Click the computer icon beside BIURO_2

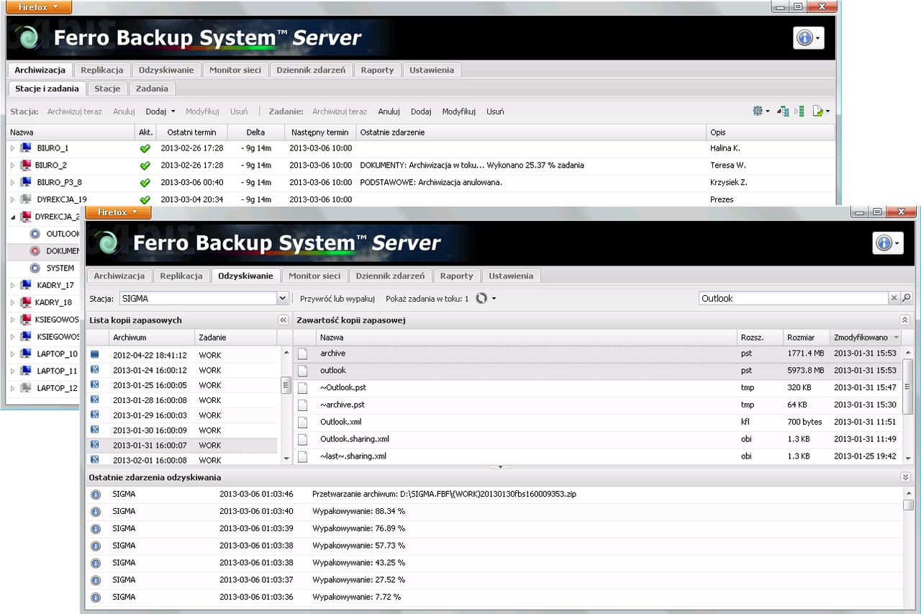[26, 166]
